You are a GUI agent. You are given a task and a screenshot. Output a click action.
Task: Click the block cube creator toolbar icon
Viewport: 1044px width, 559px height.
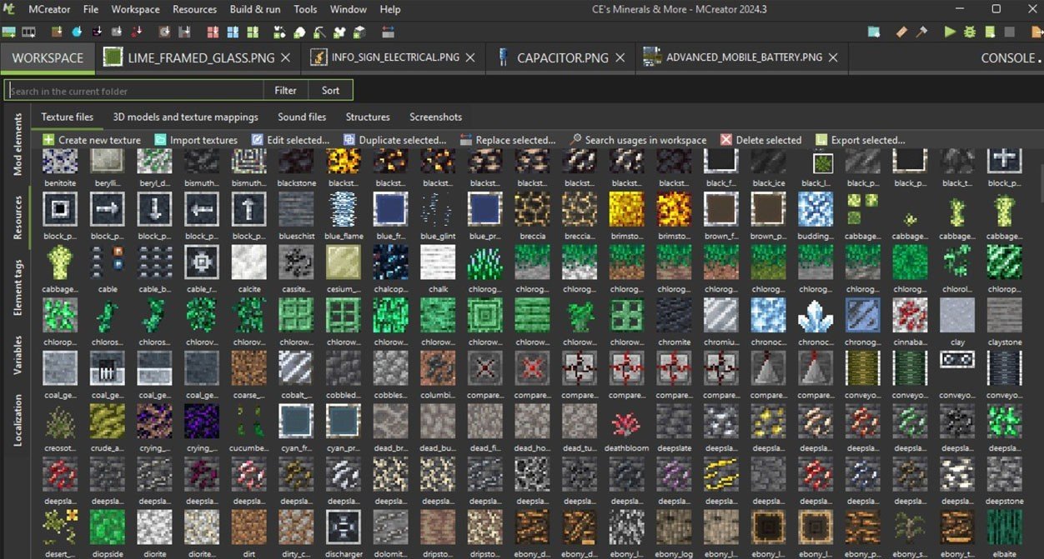tap(359, 32)
